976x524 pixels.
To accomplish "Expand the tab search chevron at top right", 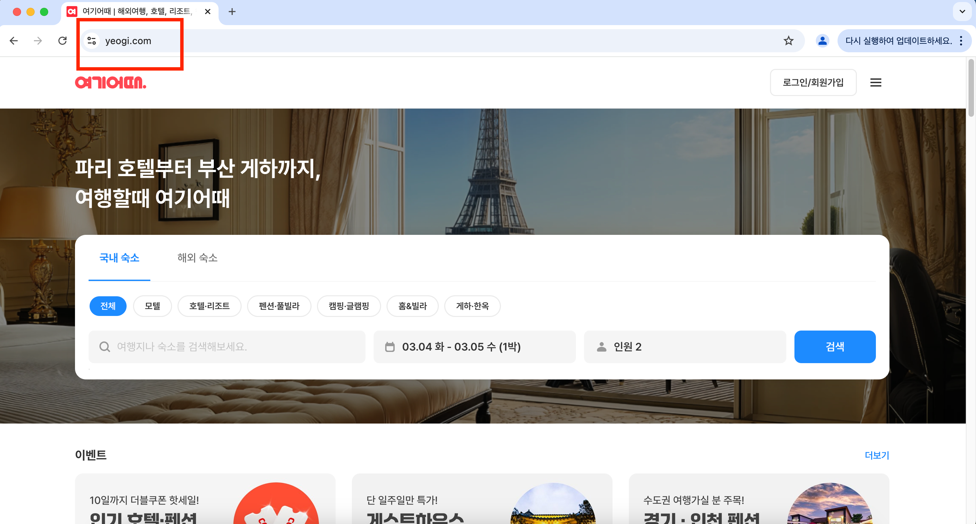I will pos(962,12).
